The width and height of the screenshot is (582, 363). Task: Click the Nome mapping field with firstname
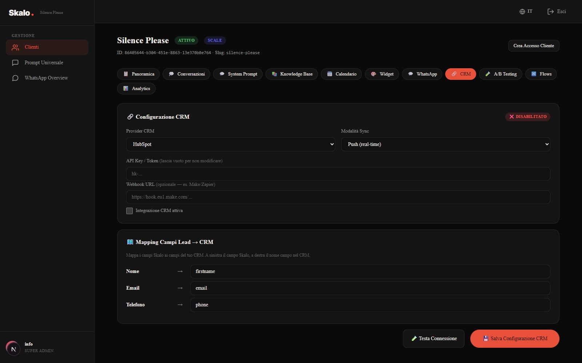[370, 272]
